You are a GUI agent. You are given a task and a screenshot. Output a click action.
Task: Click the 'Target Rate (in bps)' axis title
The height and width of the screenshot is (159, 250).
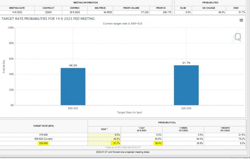point(130,113)
